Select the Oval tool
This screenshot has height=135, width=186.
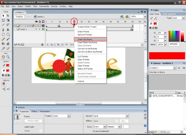[x=3, y=34]
